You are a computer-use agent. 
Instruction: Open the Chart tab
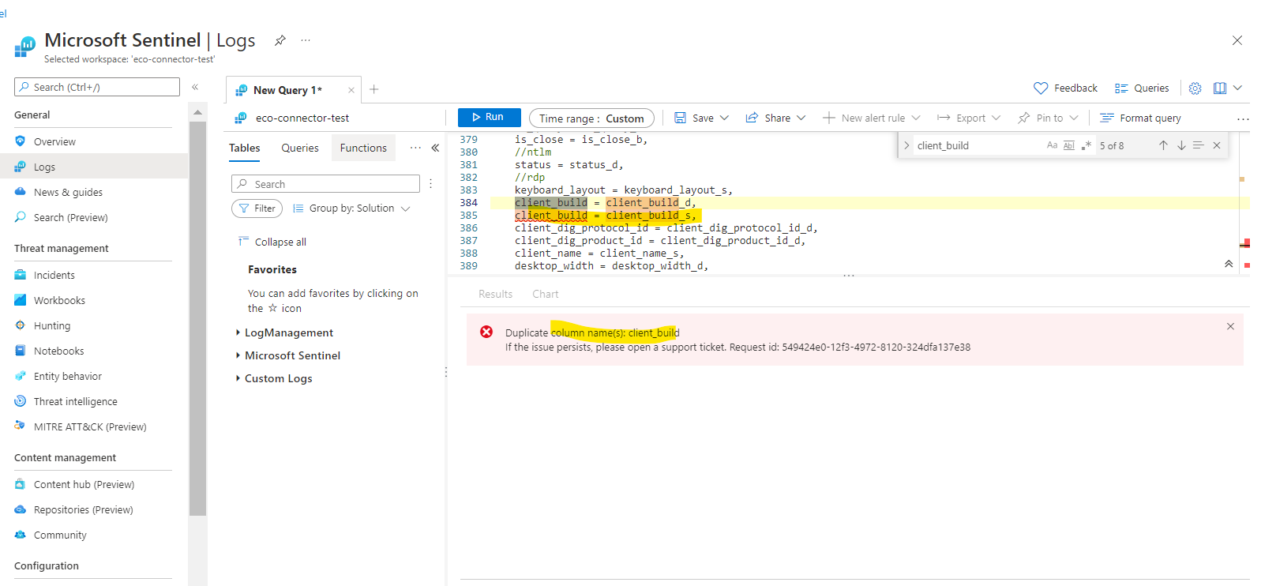(545, 294)
